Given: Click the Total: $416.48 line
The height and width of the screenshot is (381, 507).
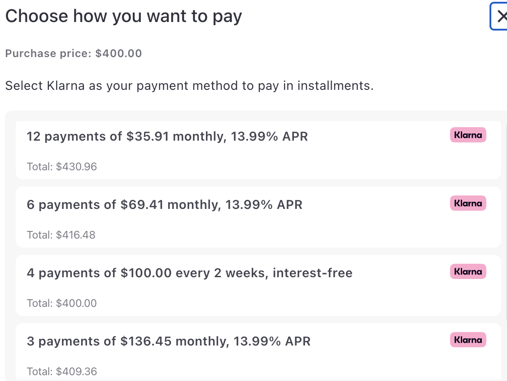Looking at the screenshot, I should point(61,235).
